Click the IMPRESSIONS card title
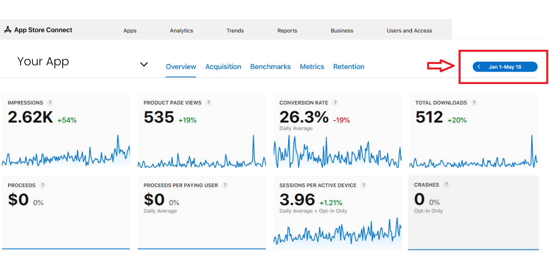The image size is (549, 274). [x=26, y=103]
